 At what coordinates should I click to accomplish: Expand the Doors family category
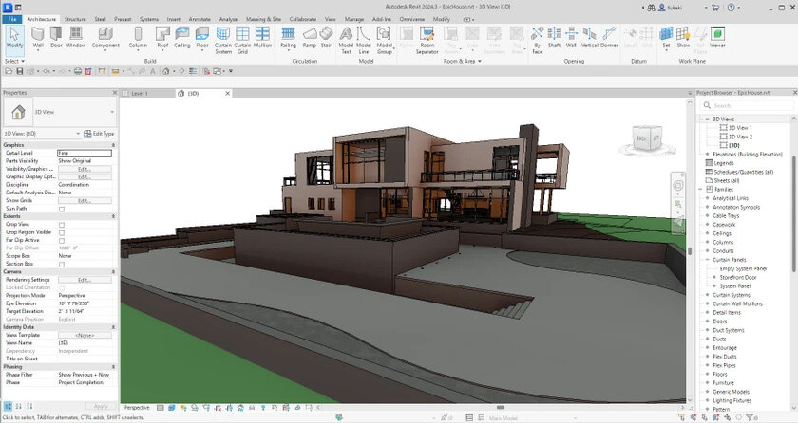[706, 321]
